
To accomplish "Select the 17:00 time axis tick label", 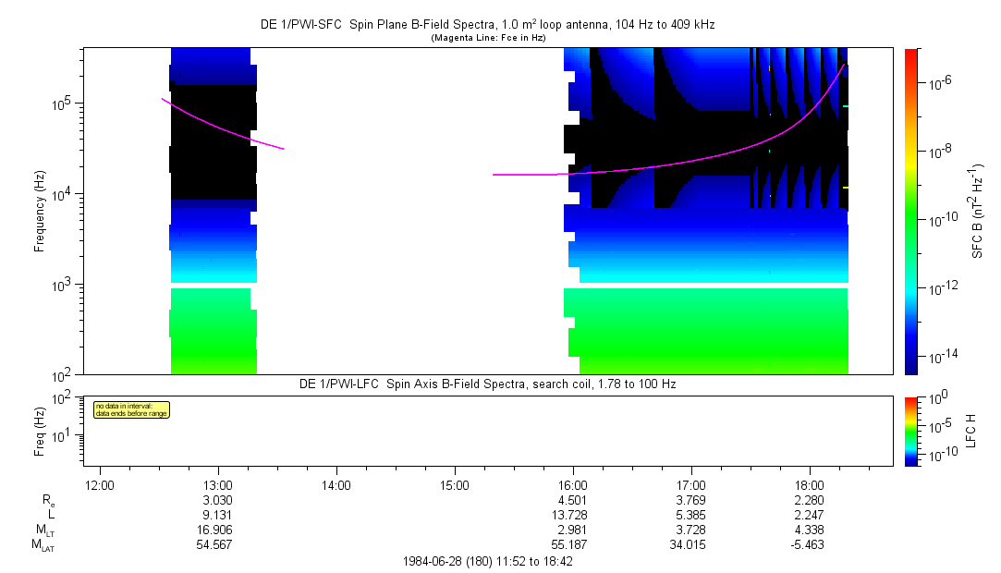I will click(691, 484).
